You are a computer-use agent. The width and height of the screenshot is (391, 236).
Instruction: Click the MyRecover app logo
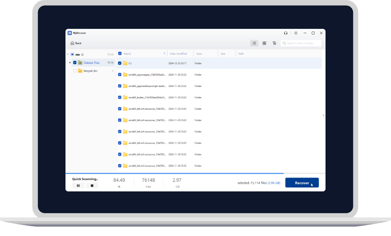69,33
